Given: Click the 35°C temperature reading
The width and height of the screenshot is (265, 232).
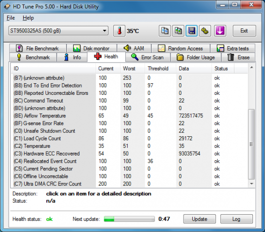Looking at the screenshot, I should point(133,31).
